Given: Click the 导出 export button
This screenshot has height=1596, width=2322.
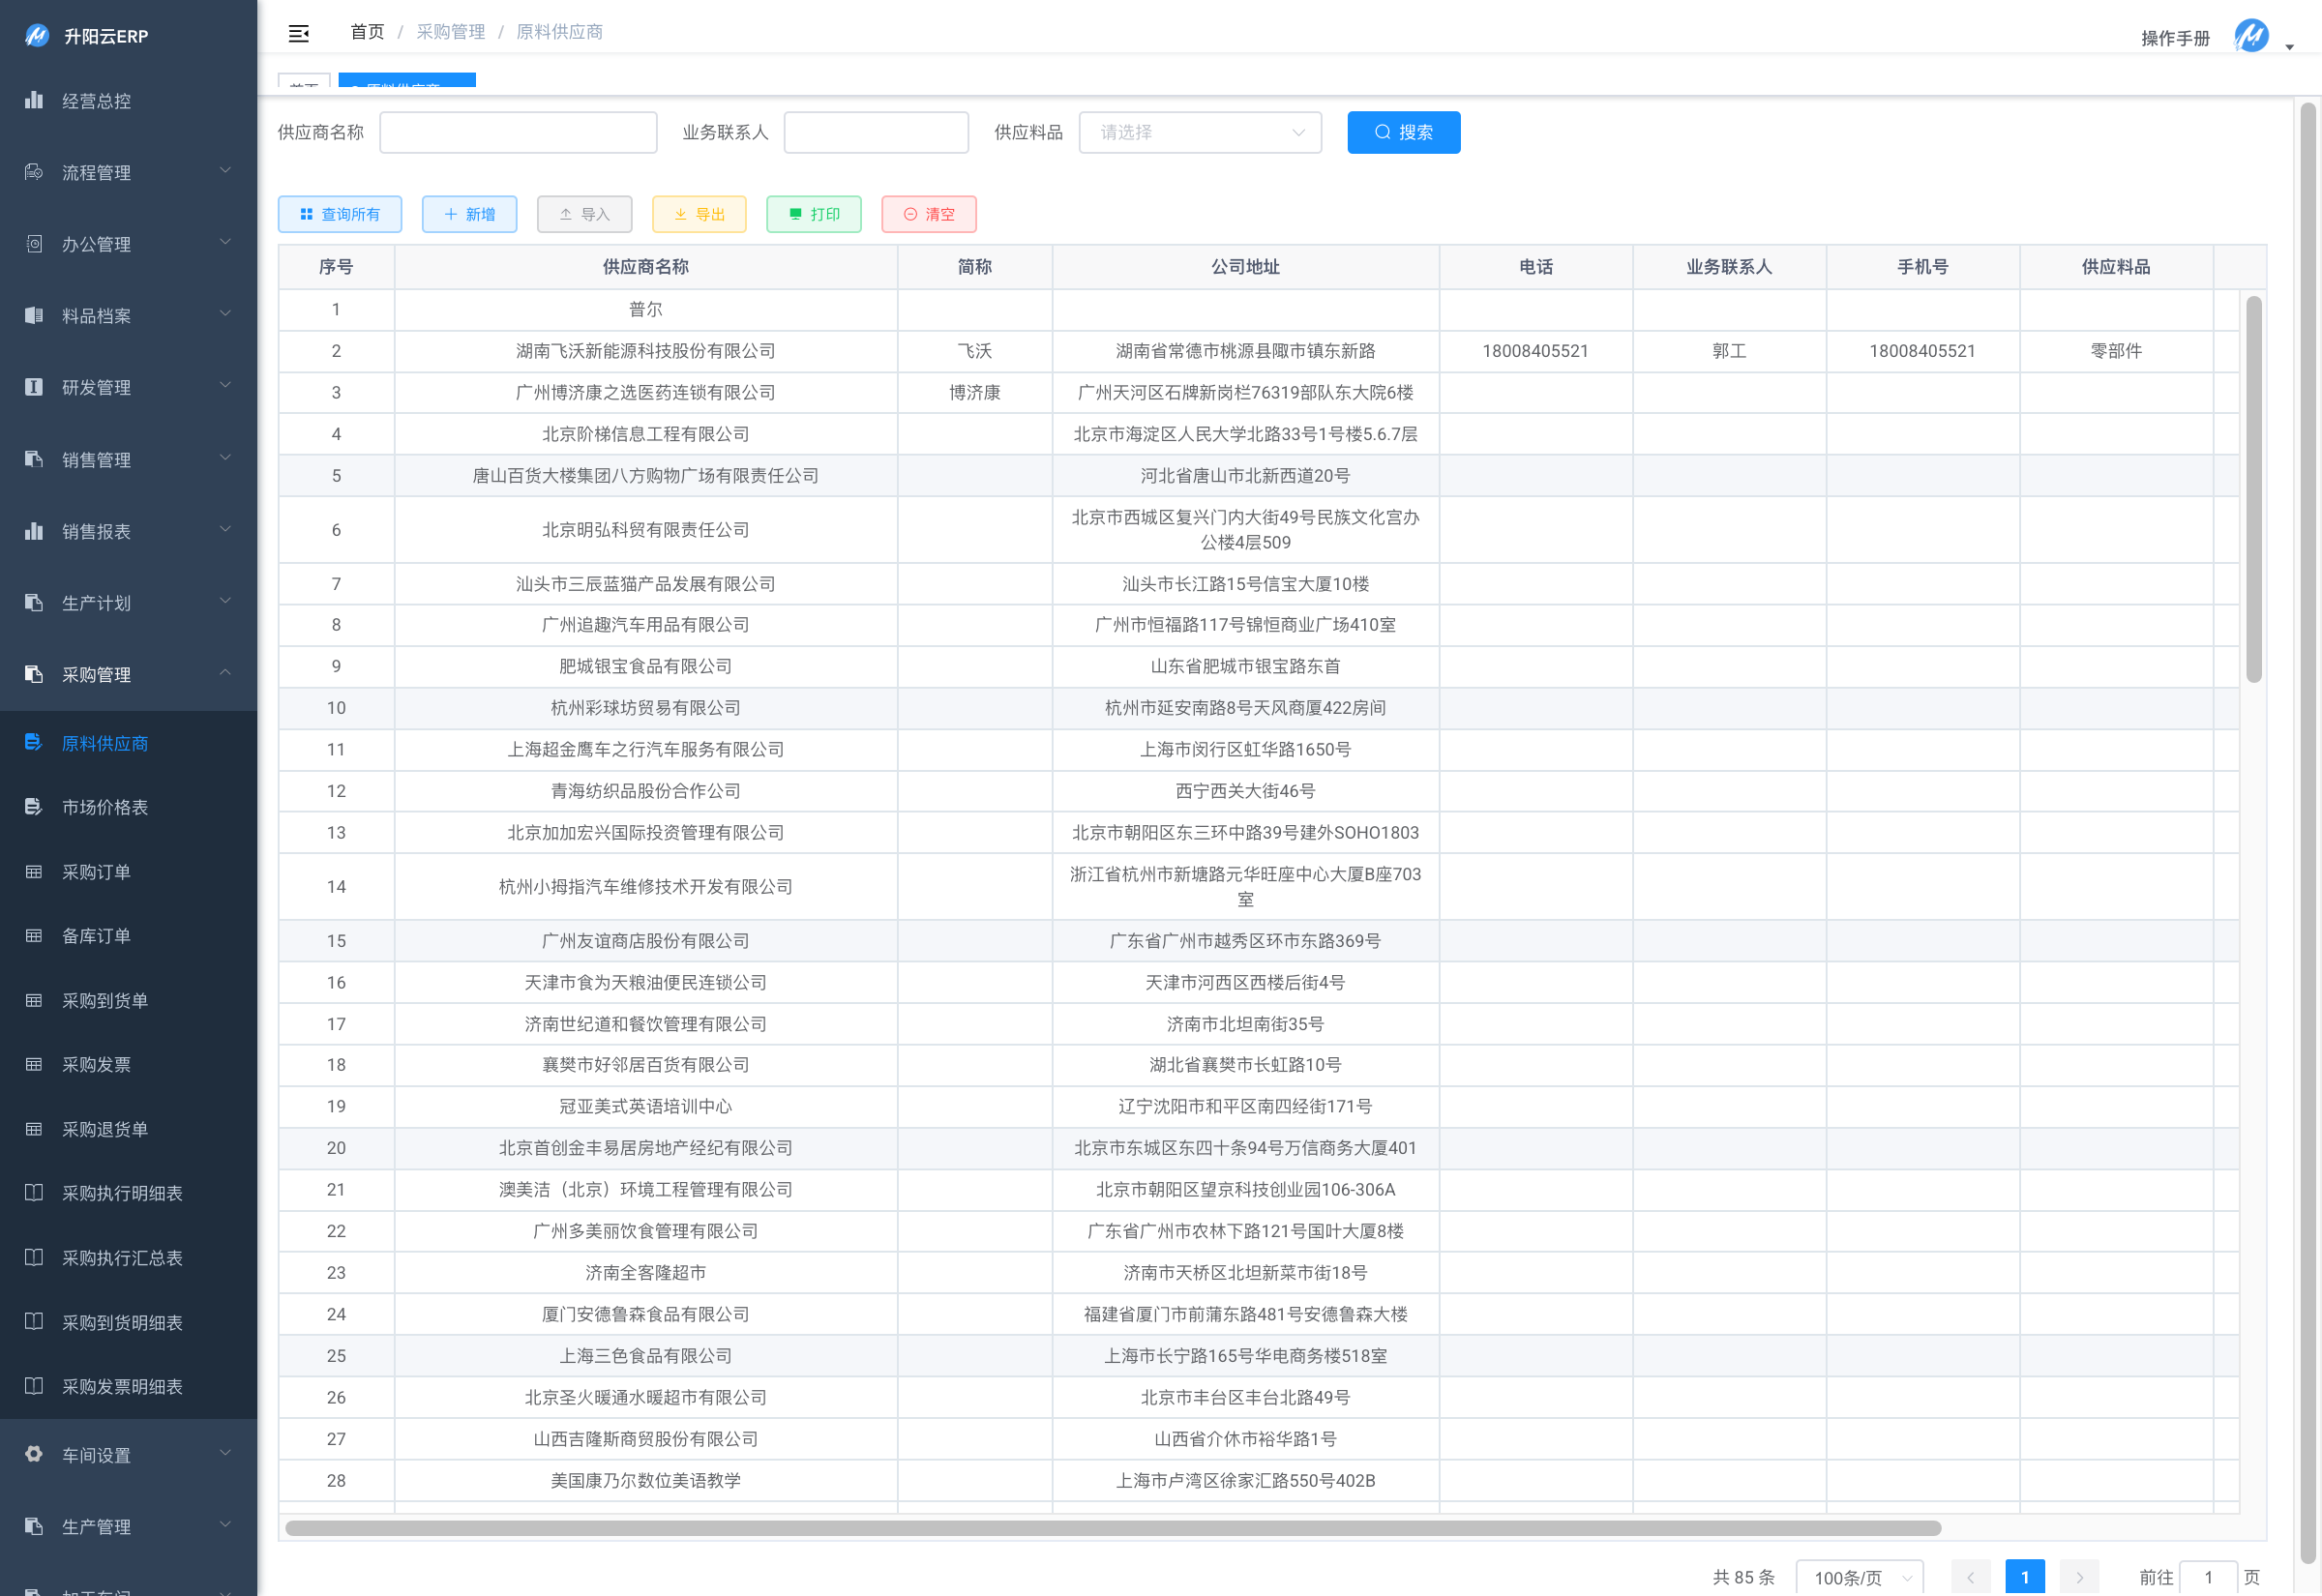Looking at the screenshot, I should click(699, 214).
